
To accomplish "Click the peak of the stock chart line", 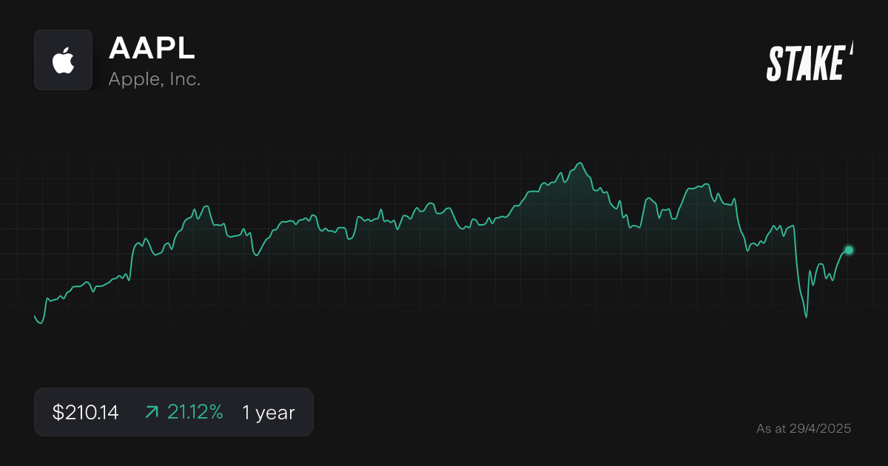I will (x=581, y=162).
